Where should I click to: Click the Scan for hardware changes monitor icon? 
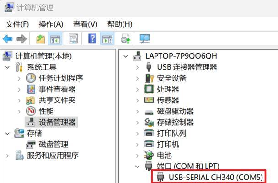144,39
